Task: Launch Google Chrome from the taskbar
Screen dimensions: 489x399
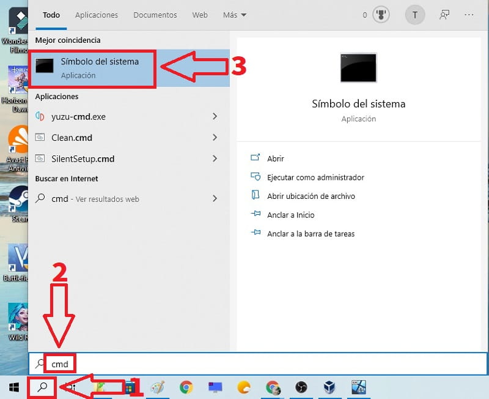Action: [186, 387]
